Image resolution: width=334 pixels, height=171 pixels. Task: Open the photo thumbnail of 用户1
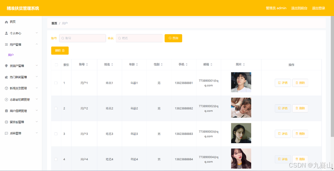[x=241, y=82]
